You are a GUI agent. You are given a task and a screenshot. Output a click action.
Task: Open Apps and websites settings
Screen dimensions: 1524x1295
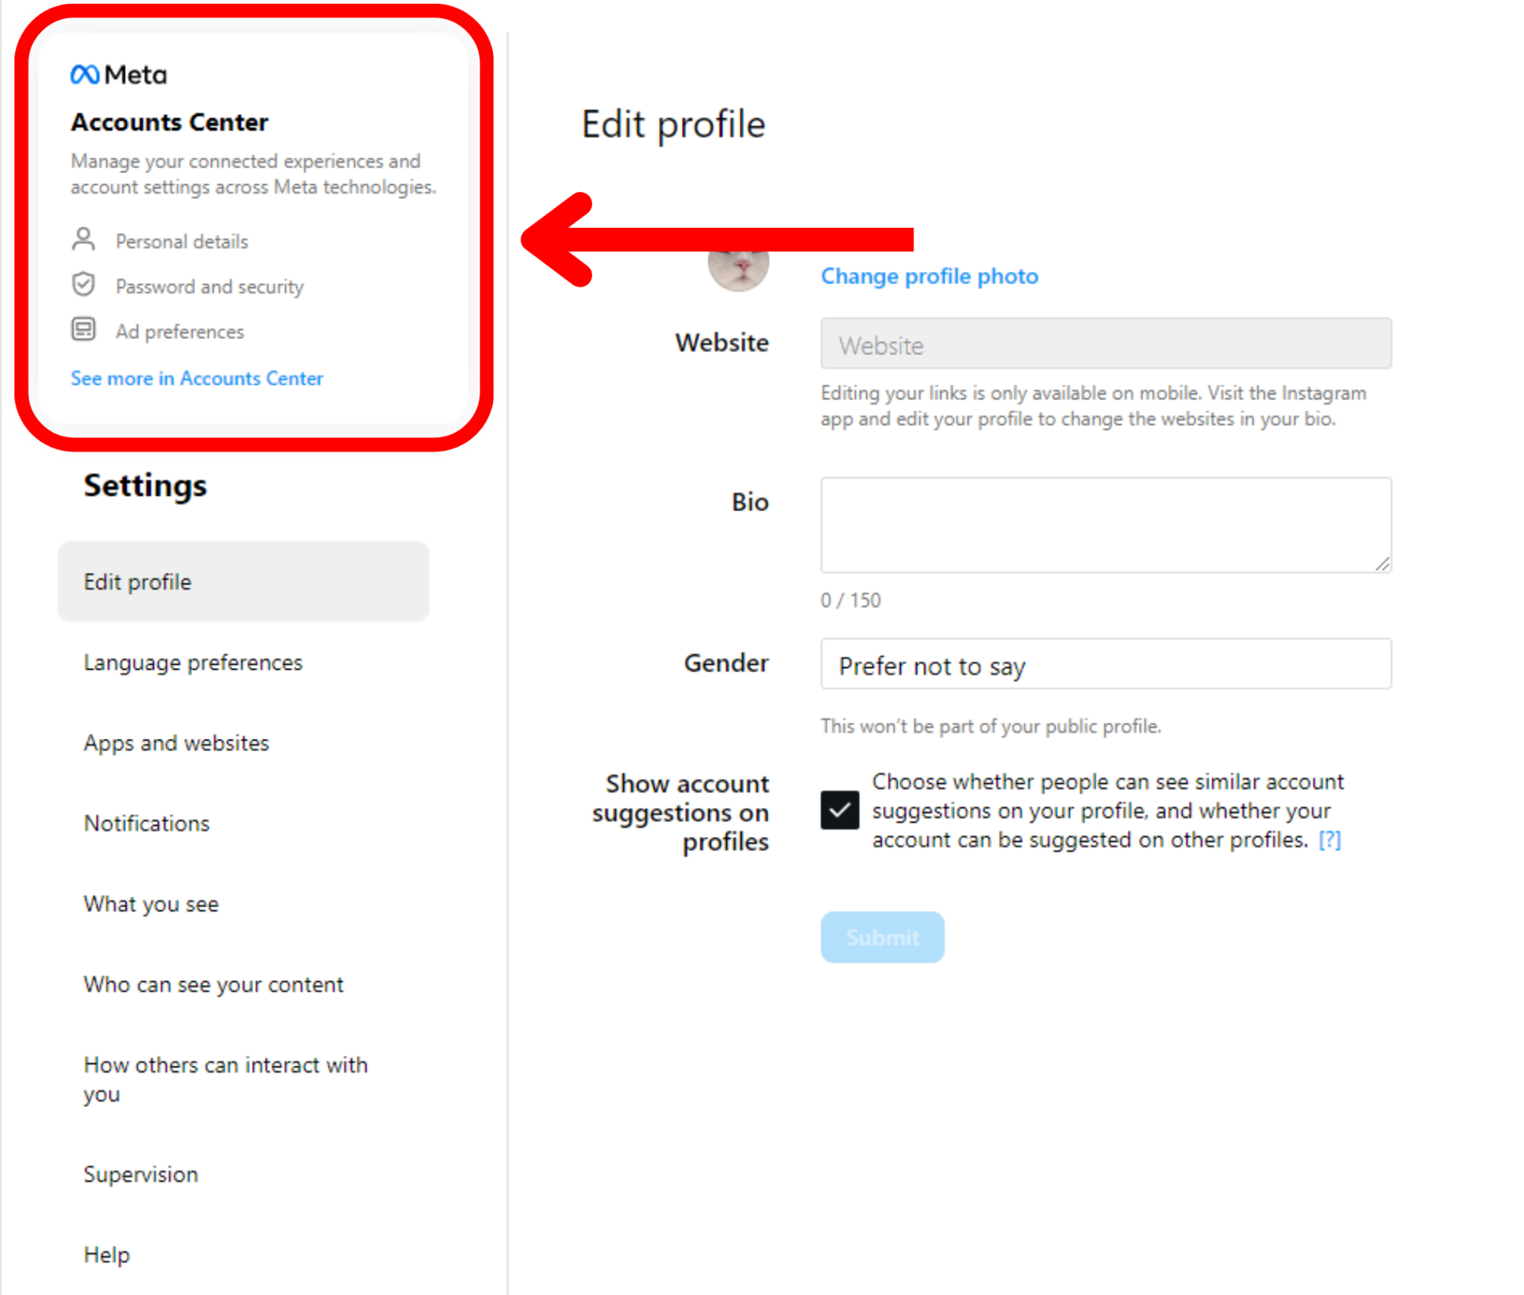pyautogui.click(x=176, y=743)
